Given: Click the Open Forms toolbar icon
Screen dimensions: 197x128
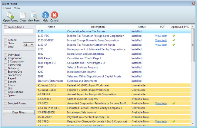Looking at the screenshot, I should 10,15.
